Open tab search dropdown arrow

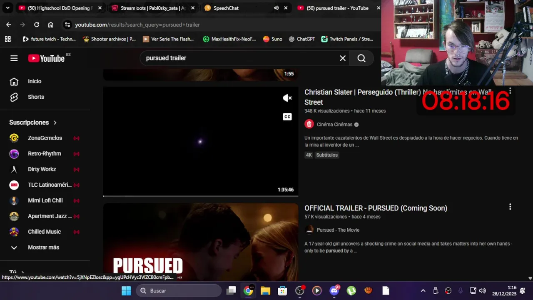(7, 8)
